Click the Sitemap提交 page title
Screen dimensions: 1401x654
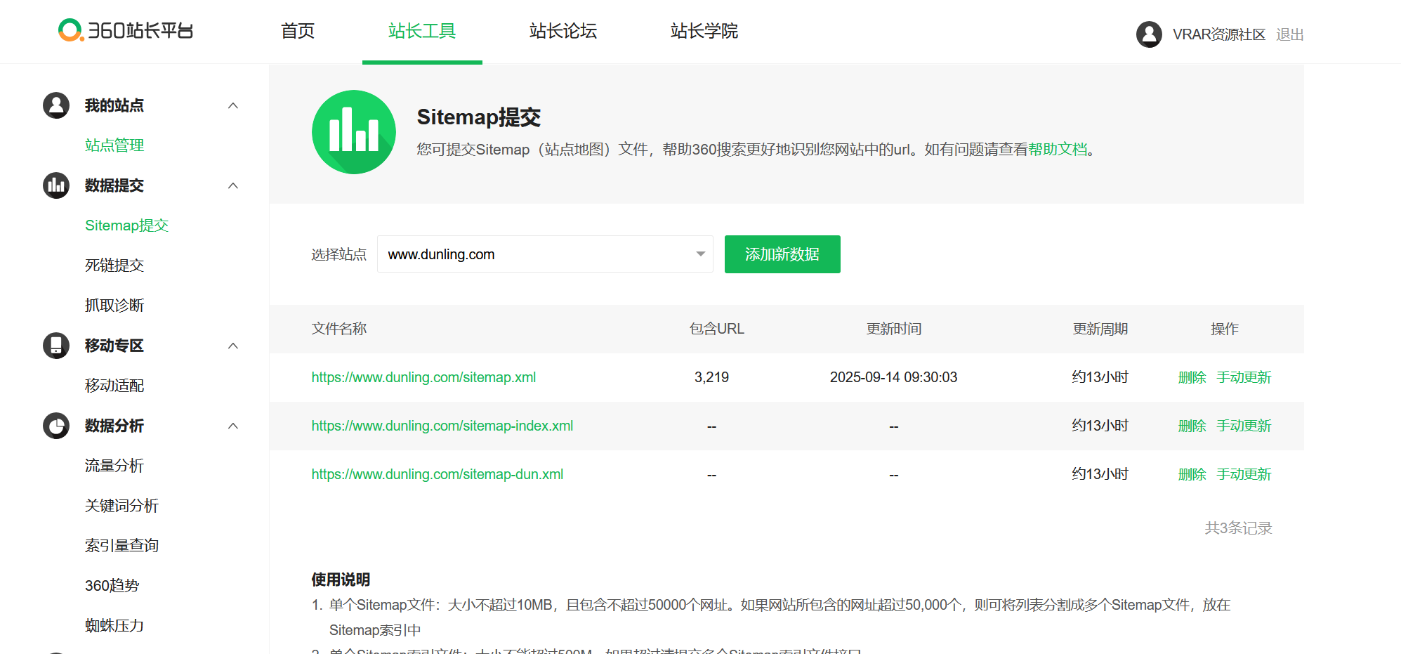coord(479,117)
